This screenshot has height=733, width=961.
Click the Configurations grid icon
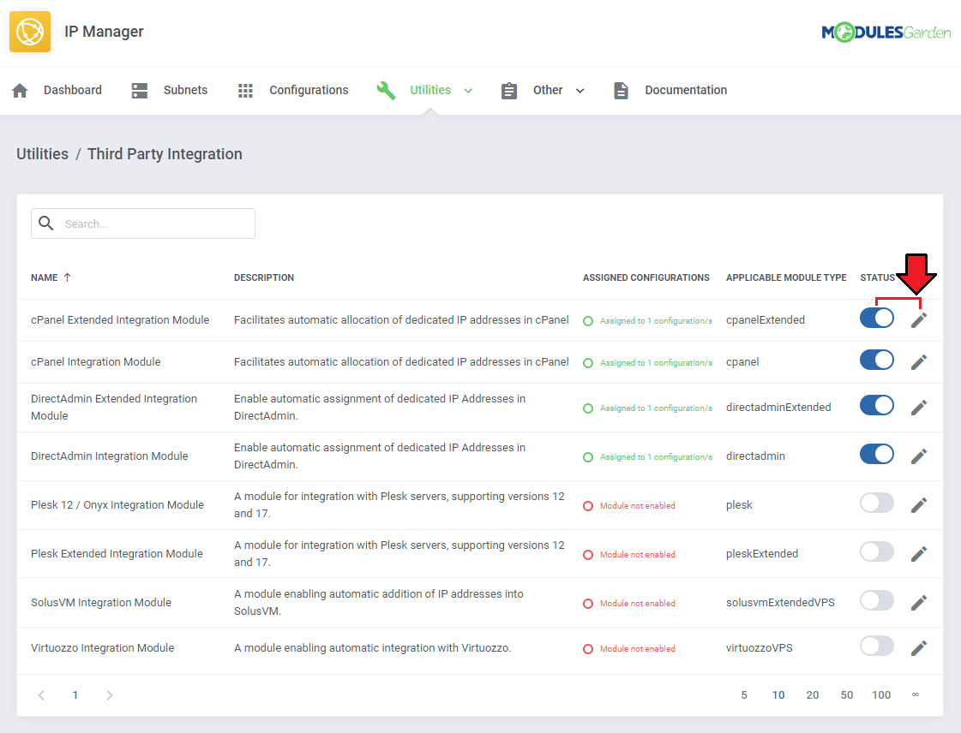245,91
